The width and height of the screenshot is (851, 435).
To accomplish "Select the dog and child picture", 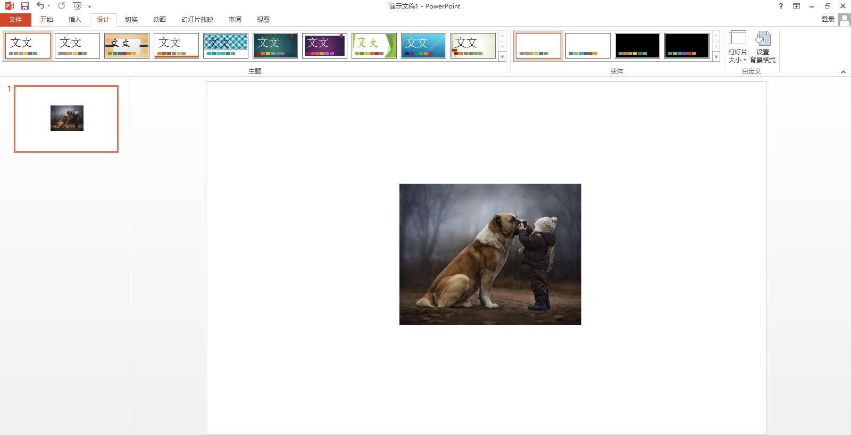I will pos(490,254).
